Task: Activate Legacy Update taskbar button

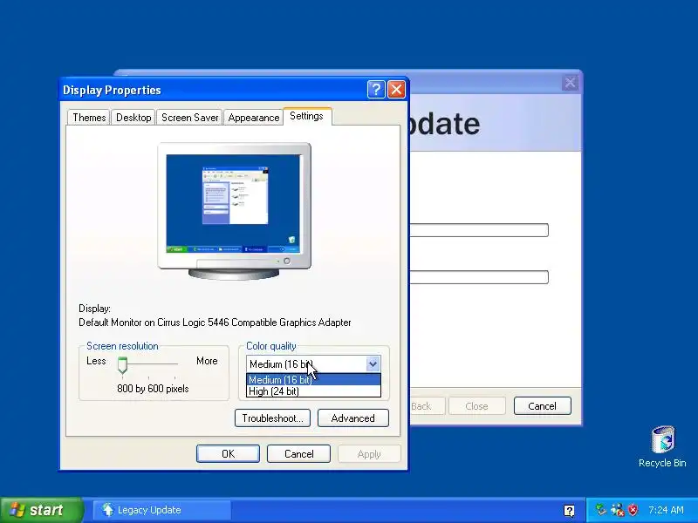Action: click(x=162, y=510)
